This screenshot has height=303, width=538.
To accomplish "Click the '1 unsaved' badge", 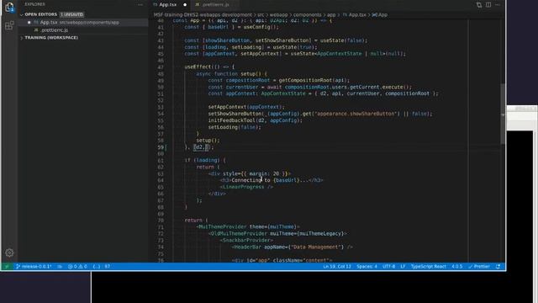I will coord(71,14).
